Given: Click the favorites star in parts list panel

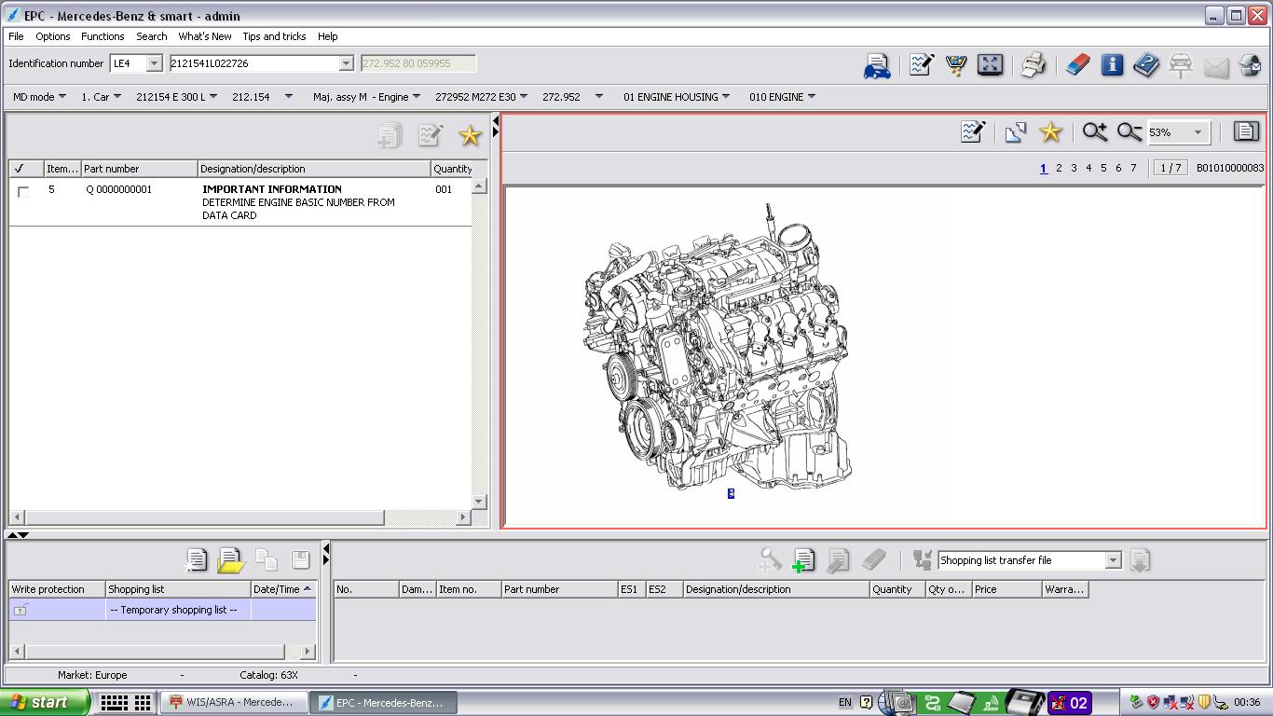Looking at the screenshot, I should [470, 136].
